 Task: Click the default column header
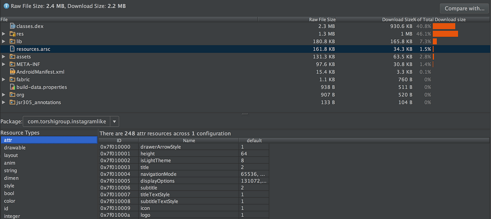pyautogui.click(x=254, y=141)
